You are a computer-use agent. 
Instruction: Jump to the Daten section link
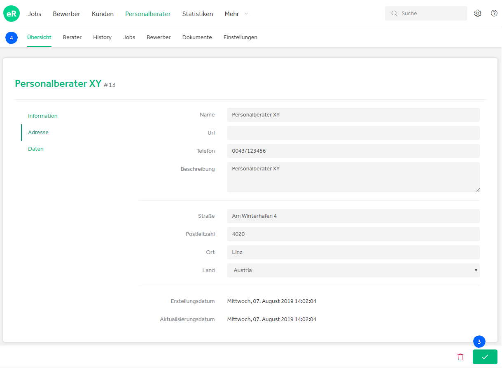tap(36, 149)
